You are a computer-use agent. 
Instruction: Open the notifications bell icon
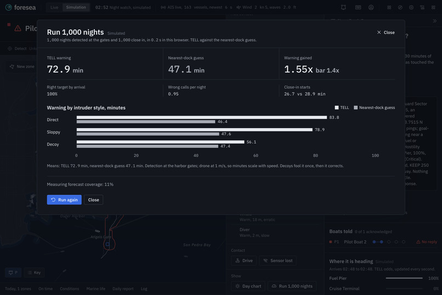pyautogui.click(x=343, y=7)
